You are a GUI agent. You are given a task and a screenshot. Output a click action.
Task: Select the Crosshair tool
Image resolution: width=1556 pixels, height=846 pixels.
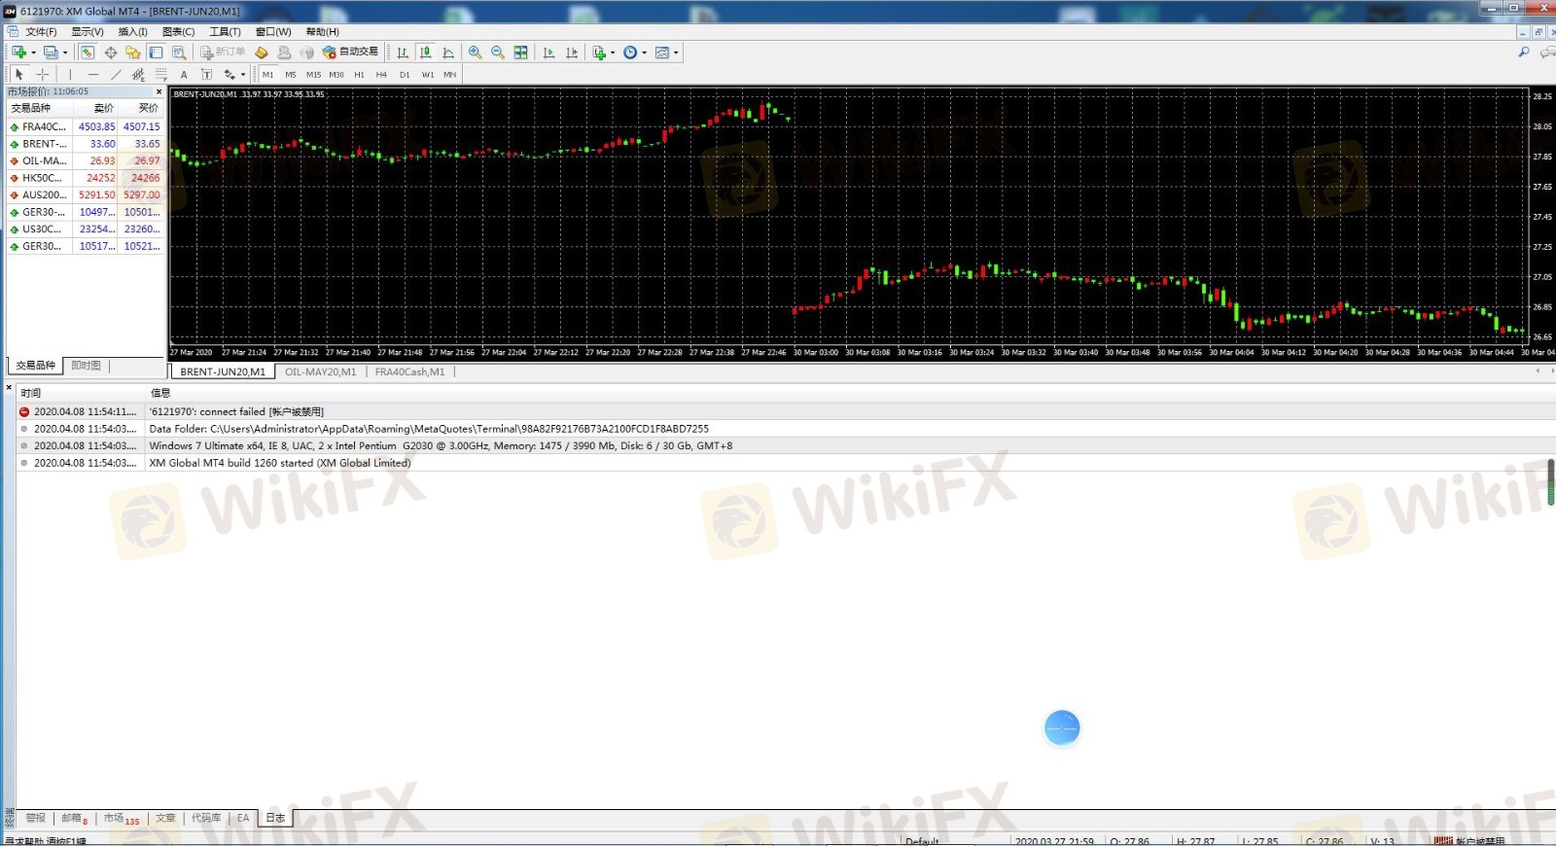(43, 74)
